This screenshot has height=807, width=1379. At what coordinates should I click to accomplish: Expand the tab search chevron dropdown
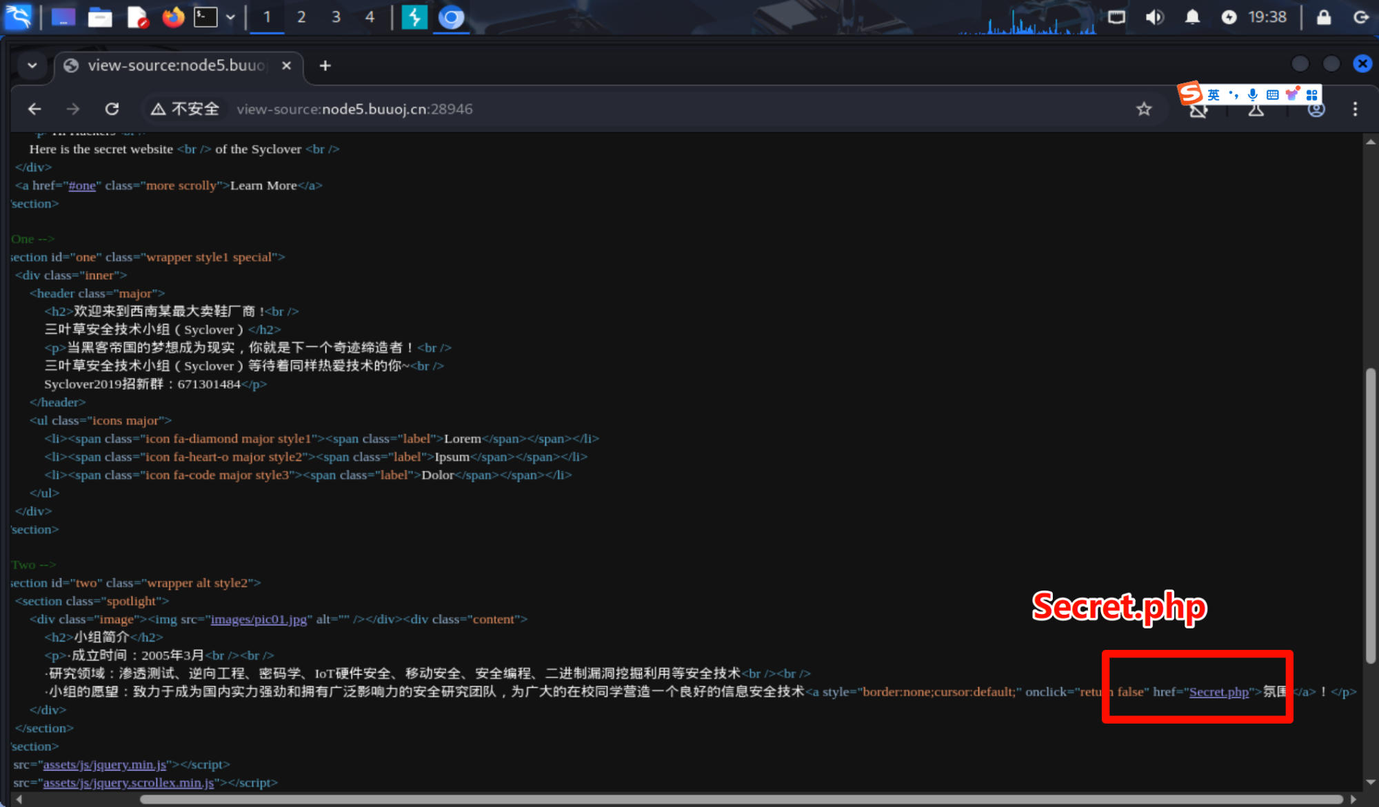tap(32, 65)
